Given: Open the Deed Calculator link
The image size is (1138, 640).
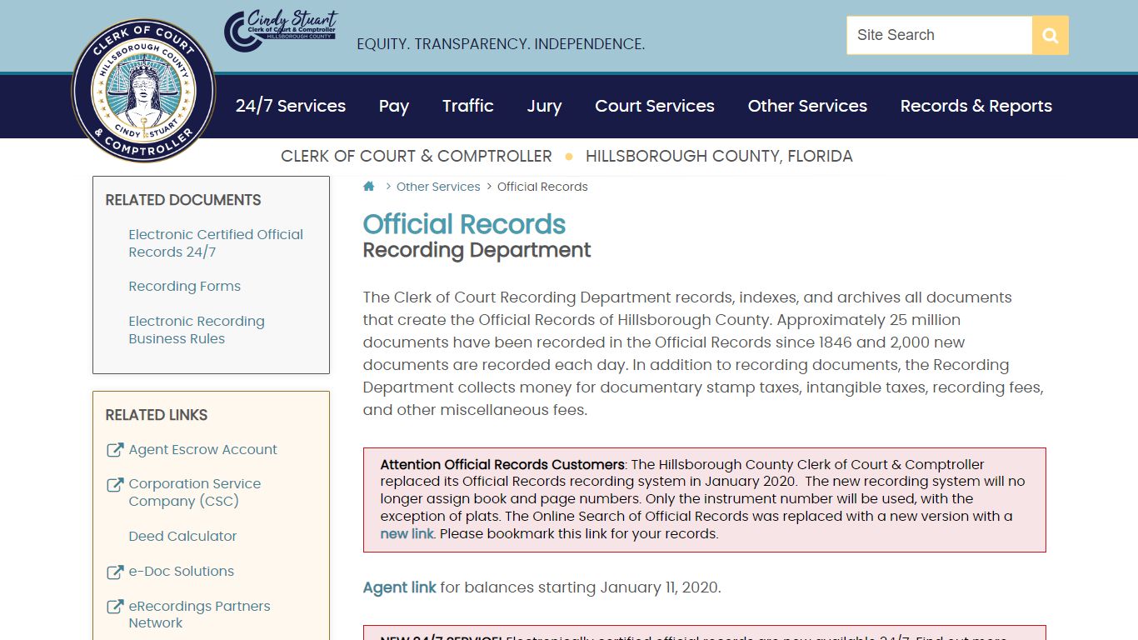Looking at the screenshot, I should (x=182, y=536).
